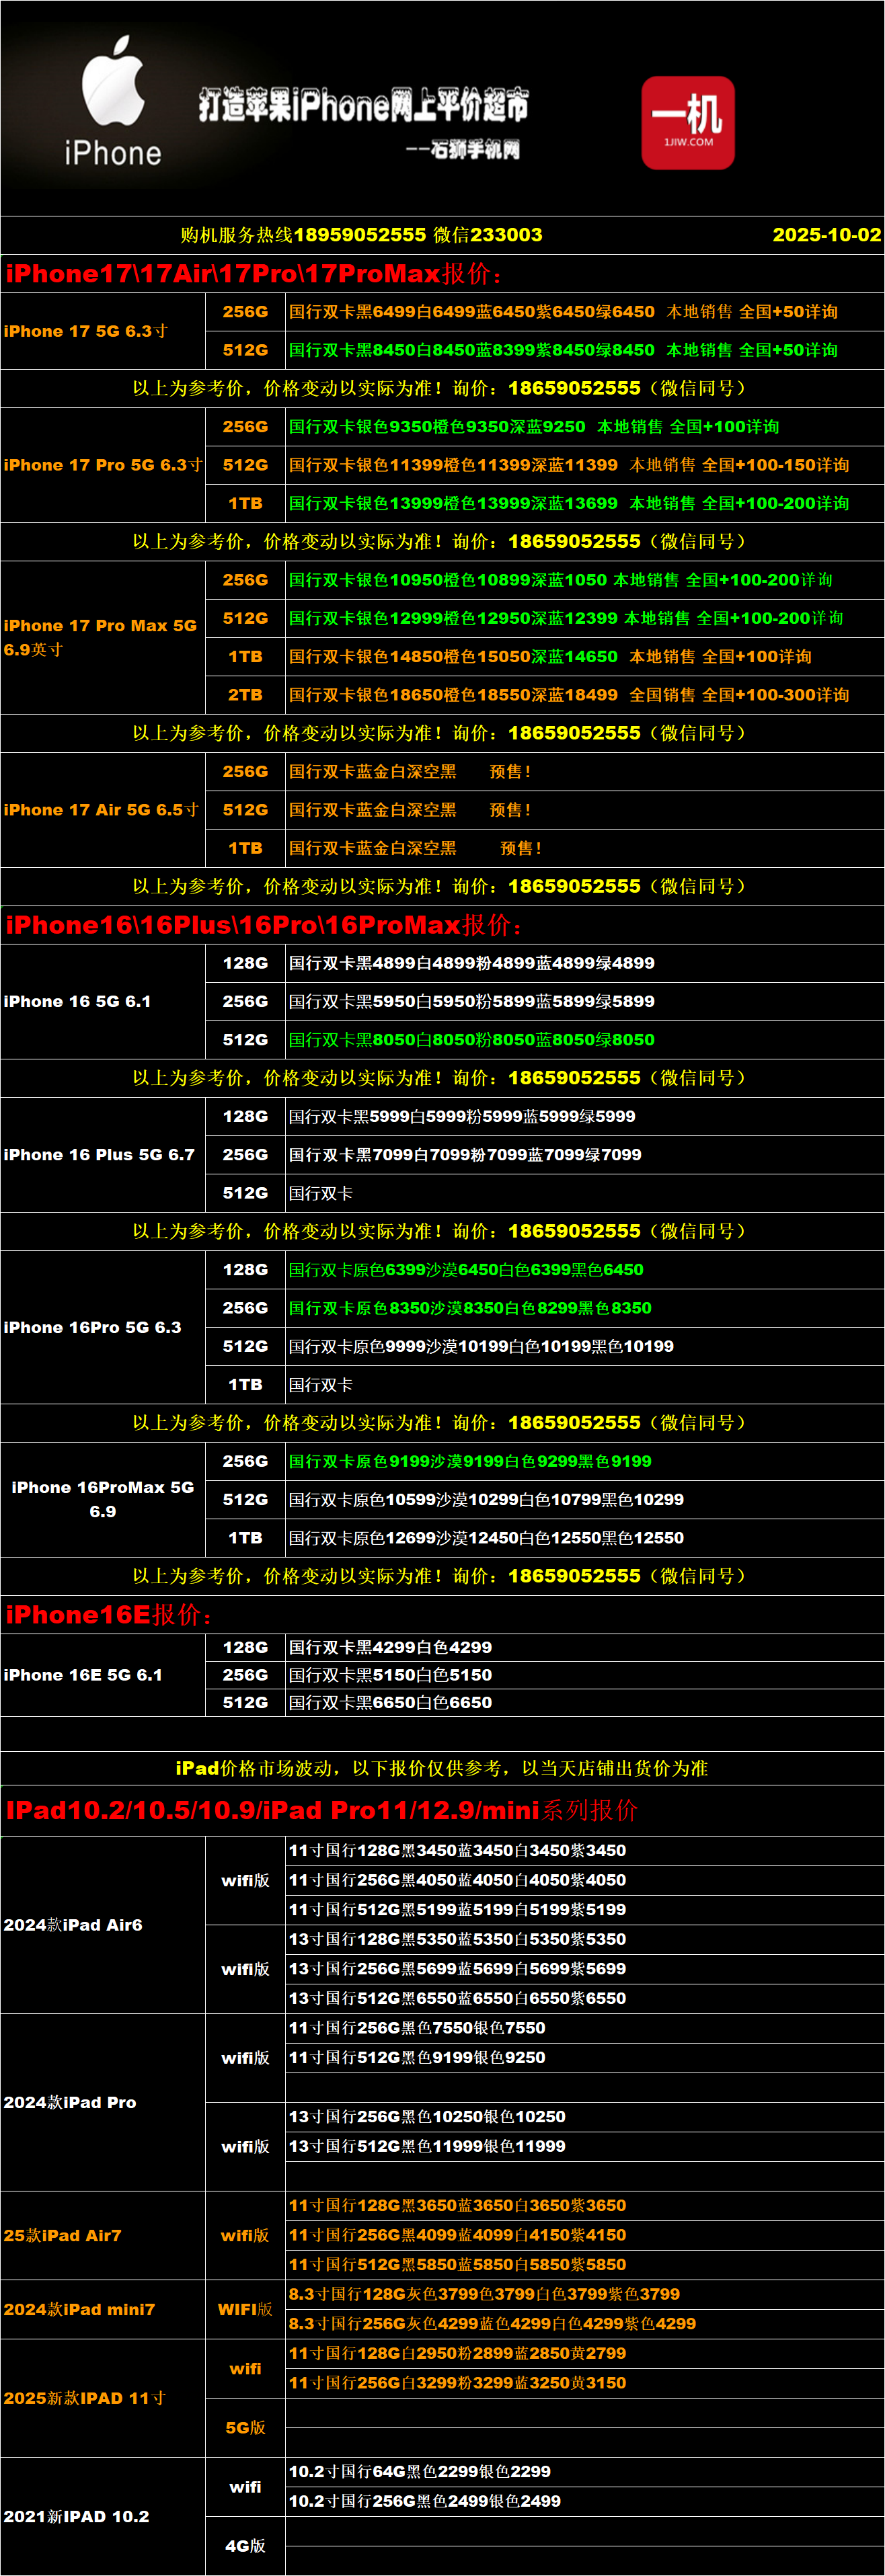Click the iPhone 16 Plus 5G 6.7 model label
The width and height of the screenshot is (885, 2576).
pos(99,1155)
